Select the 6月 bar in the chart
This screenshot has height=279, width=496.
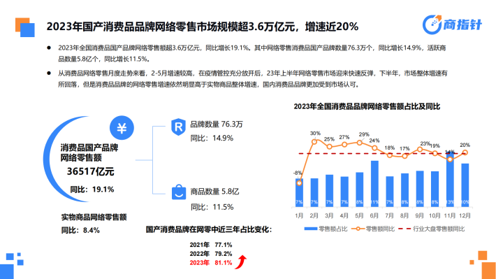pos(374,184)
